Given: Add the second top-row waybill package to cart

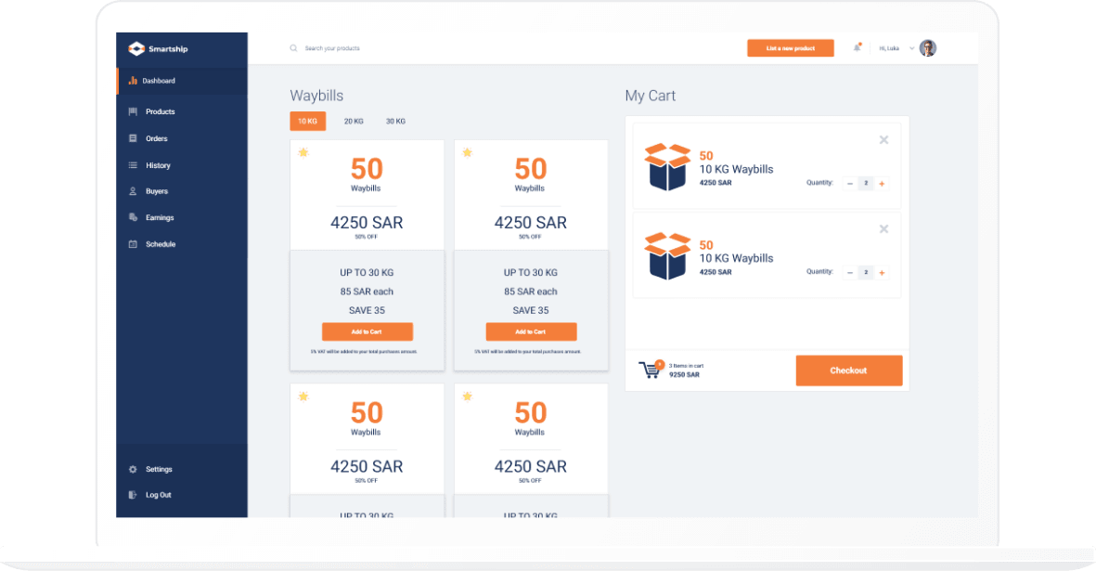Looking at the screenshot, I should coord(531,332).
